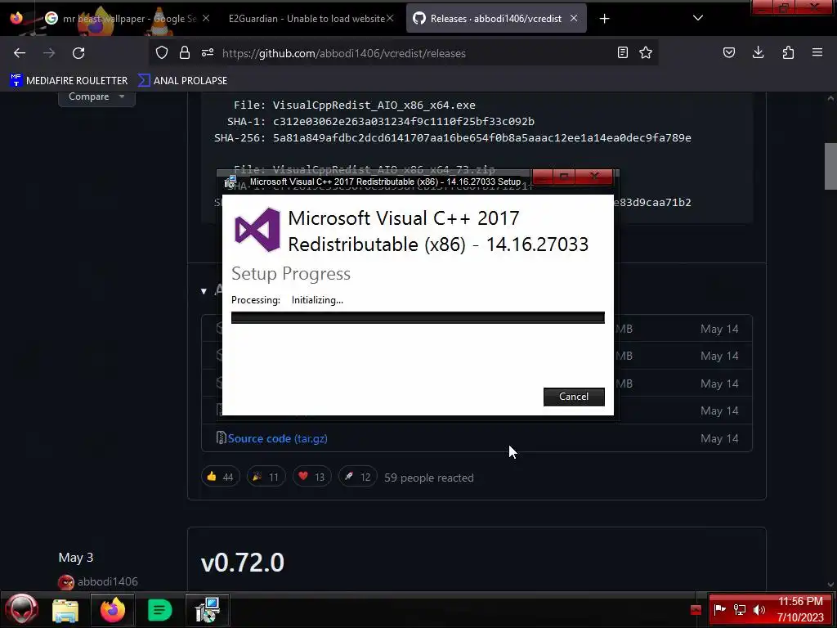Click the Firefox taskbar icon
The image size is (837, 628).
(x=113, y=610)
